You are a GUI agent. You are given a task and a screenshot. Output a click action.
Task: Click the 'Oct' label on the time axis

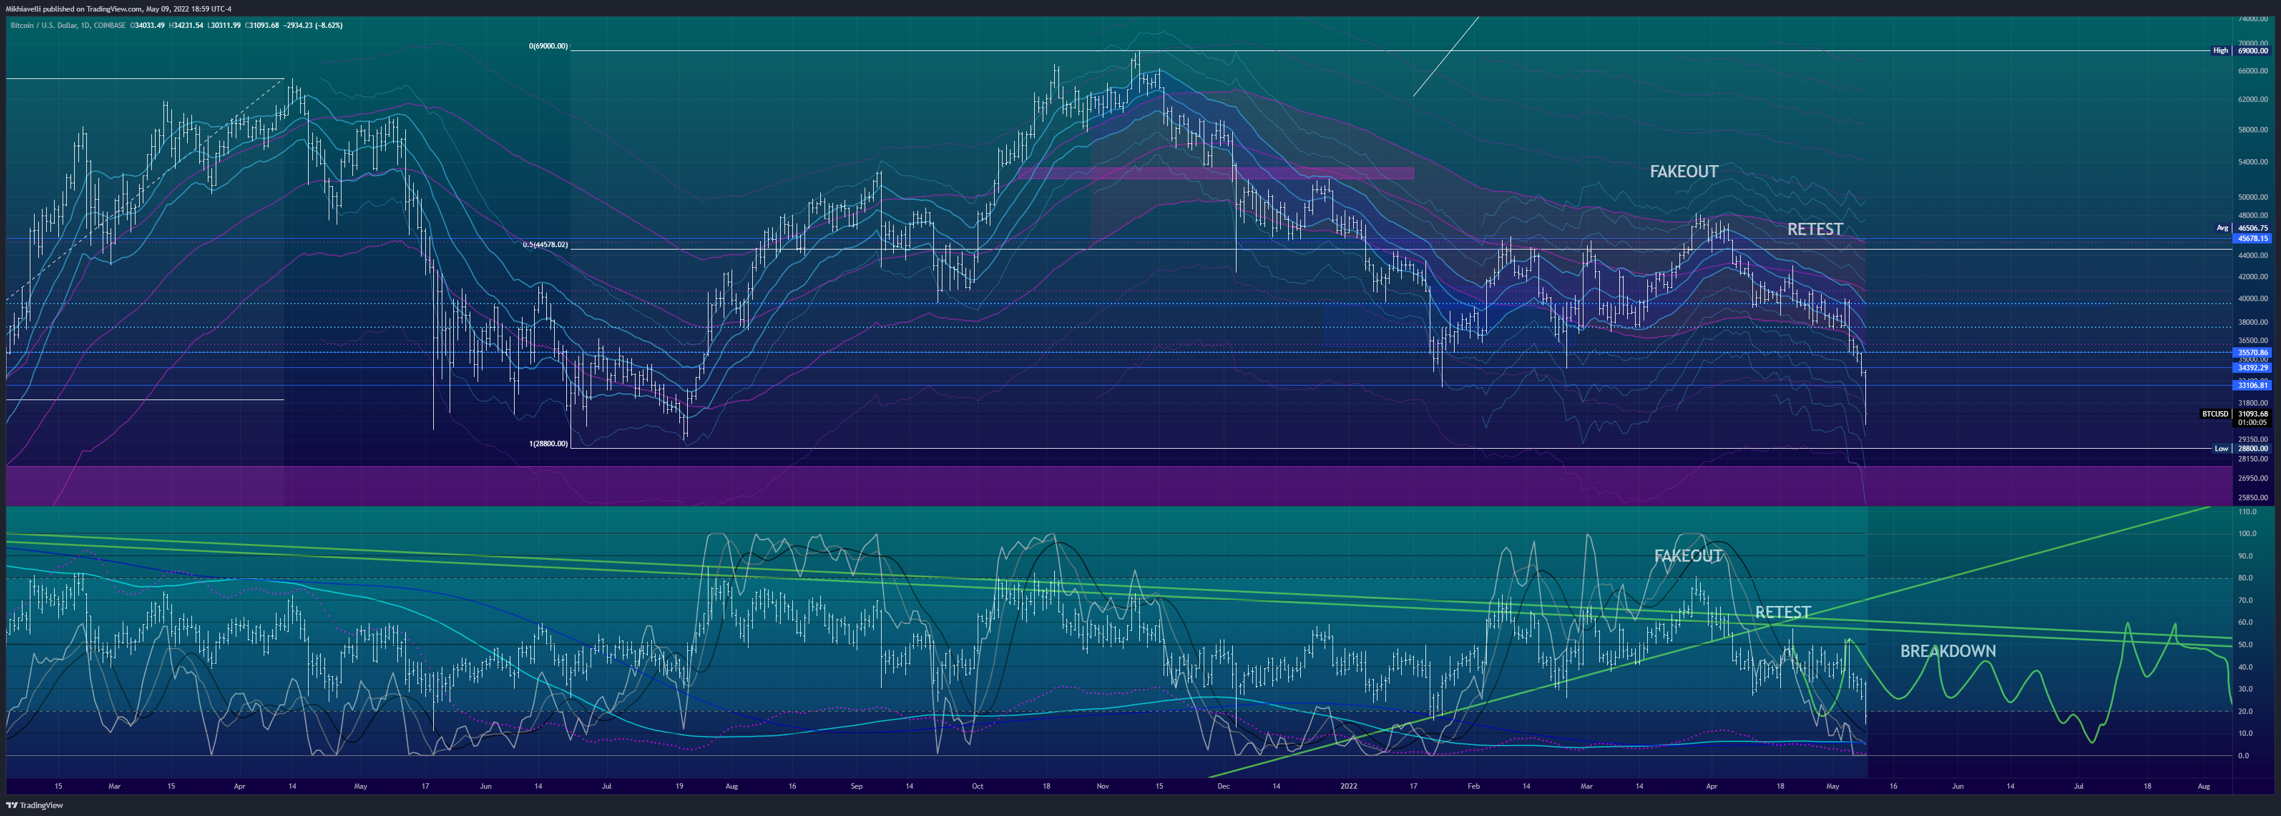(976, 786)
